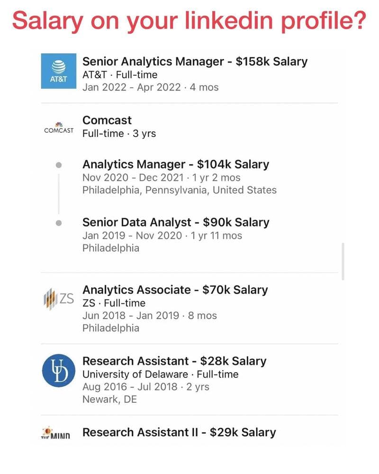Open the Comcast logo icon

(x=59, y=128)
